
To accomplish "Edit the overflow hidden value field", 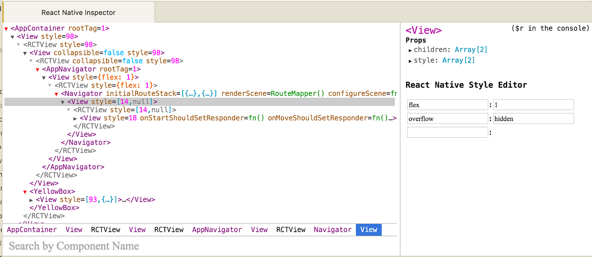I will pos(533,118).
